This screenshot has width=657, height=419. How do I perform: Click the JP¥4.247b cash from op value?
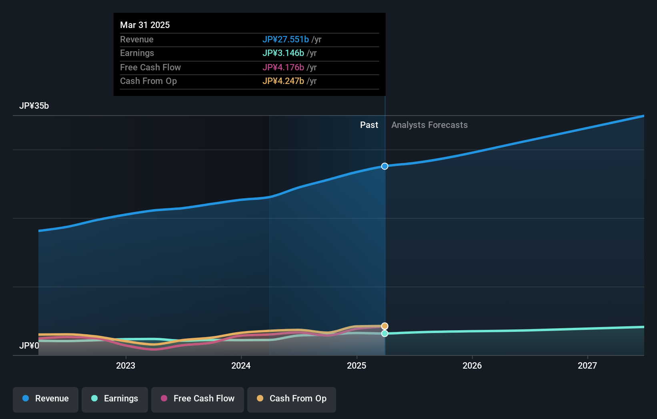[283, 81]
